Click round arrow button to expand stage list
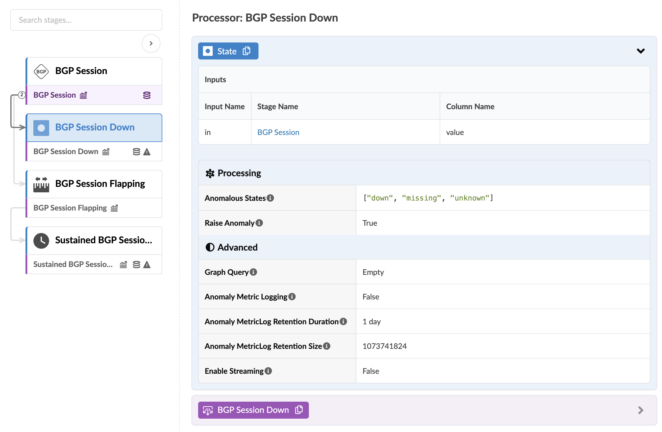The image size is (662, 432). (x=151, y=43)
